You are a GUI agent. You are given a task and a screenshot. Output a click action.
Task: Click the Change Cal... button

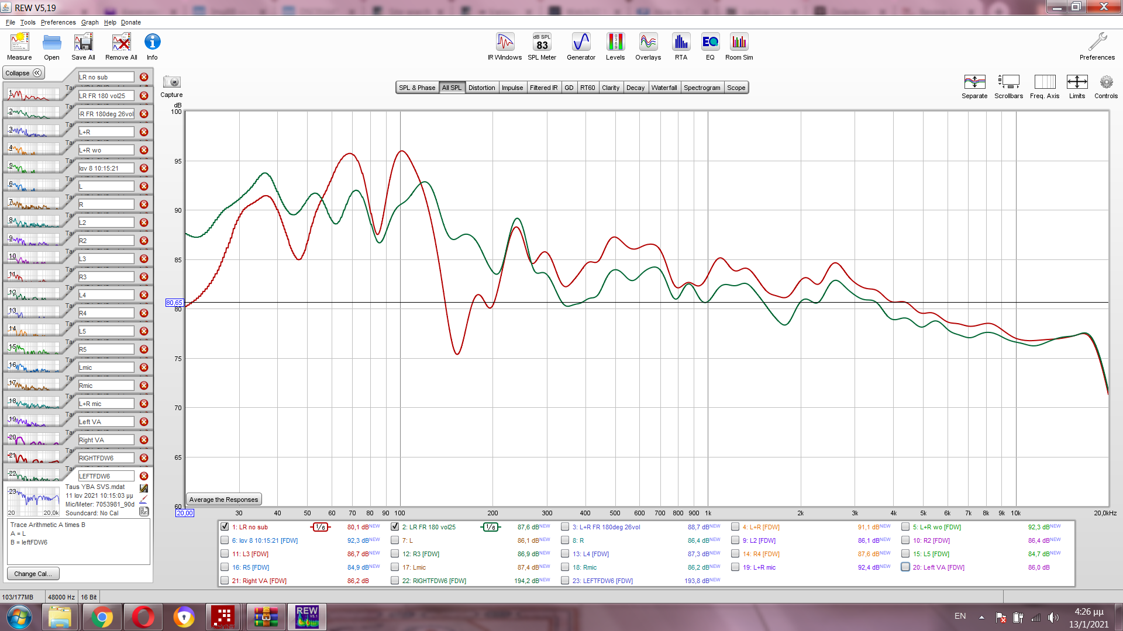point(33,574)
